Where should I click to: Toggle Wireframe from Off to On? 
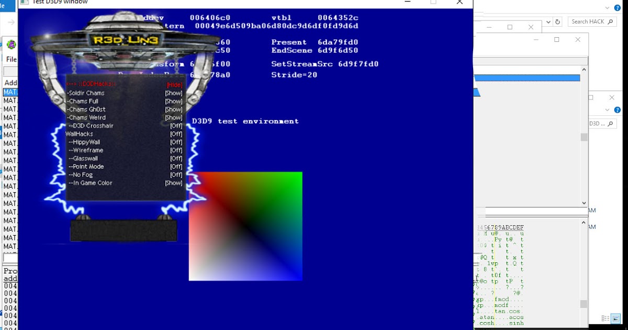tap(176, 150)
